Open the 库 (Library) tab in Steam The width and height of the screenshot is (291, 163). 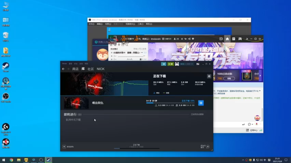[x=83, y=69]
